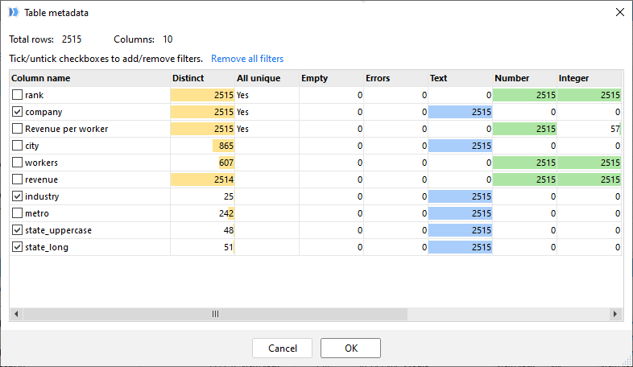Enable filter on city column

17,146
